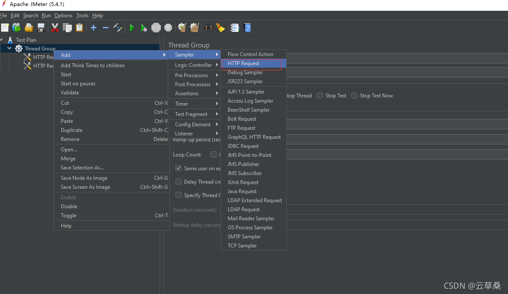This screenshot has height=294, width=508.
Task: Expand the Test Fragment submenu
Action: [x=195, y=114]
